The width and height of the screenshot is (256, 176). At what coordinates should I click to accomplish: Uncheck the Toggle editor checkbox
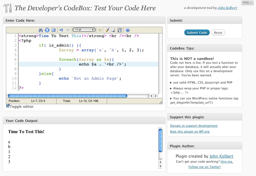tap(8, 106)
